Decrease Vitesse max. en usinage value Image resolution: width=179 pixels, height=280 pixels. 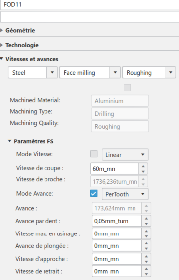coord(146,236)
